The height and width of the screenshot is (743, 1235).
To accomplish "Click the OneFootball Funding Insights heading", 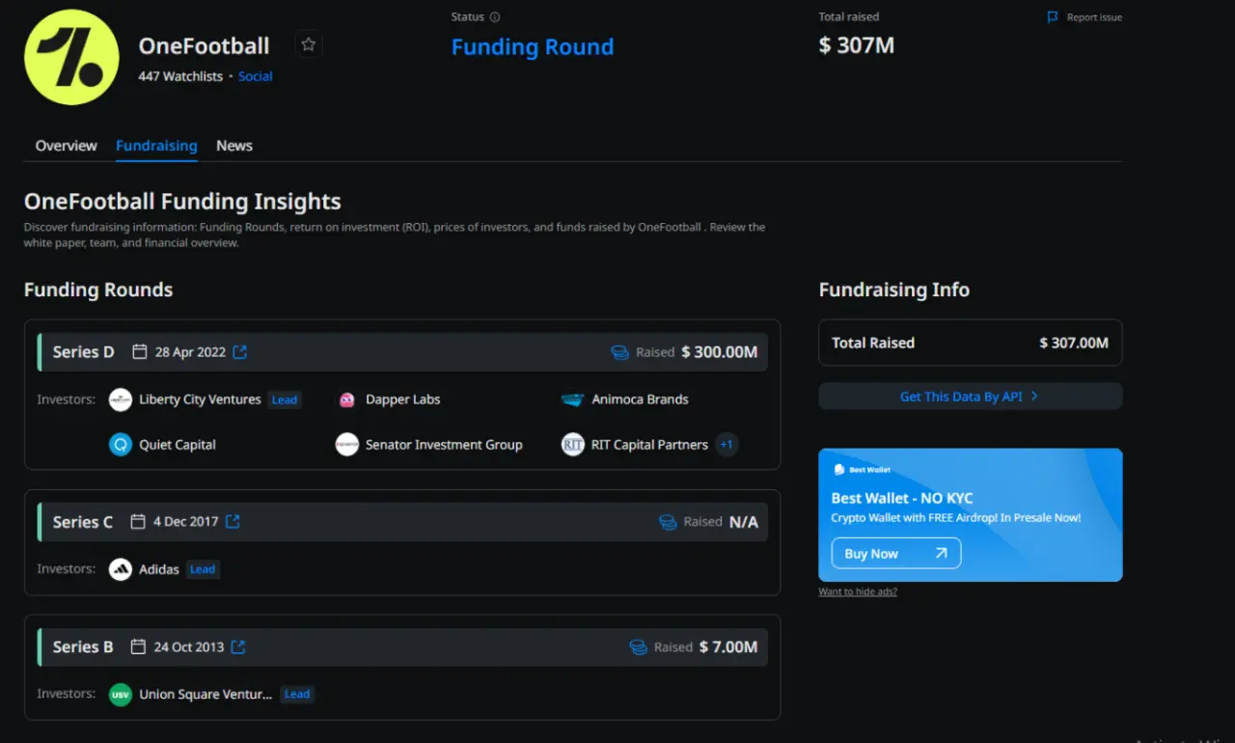I will pyautogui.click(x=182, y=202).
